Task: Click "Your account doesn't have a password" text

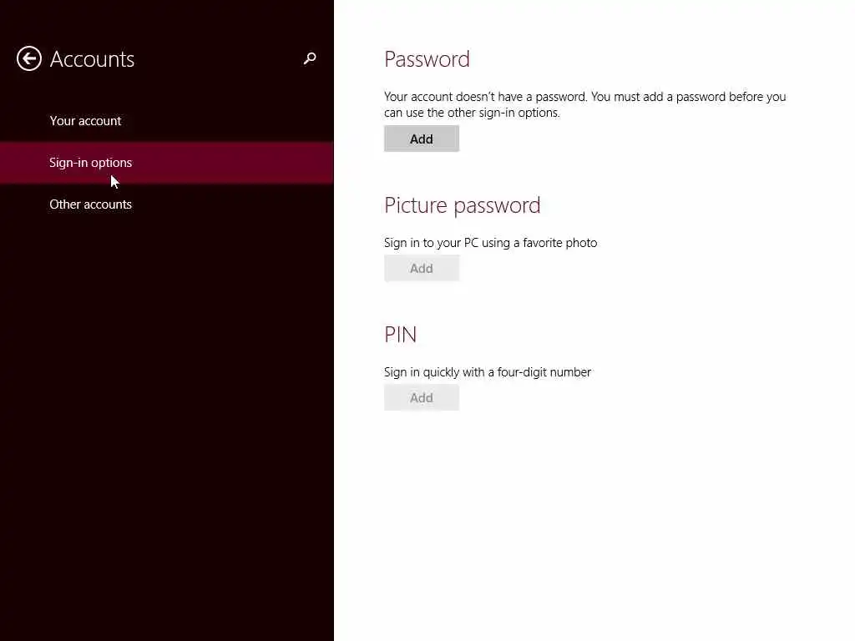Action: click(484, 97)
